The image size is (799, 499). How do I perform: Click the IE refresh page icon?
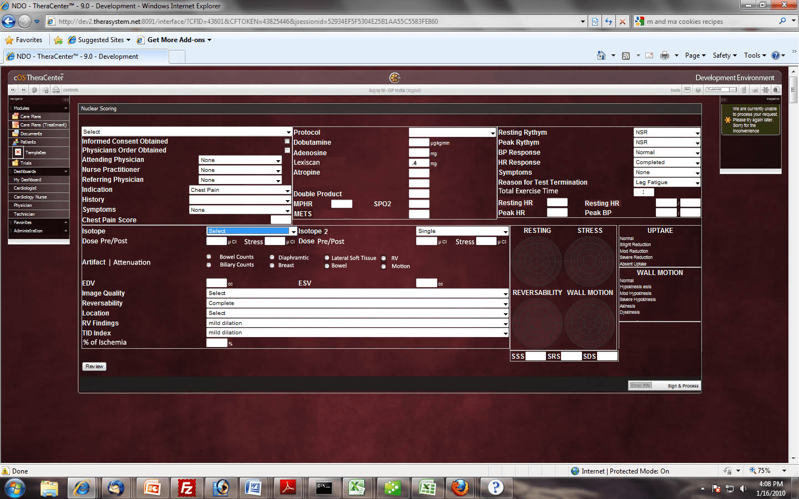[x=609, y=22]
